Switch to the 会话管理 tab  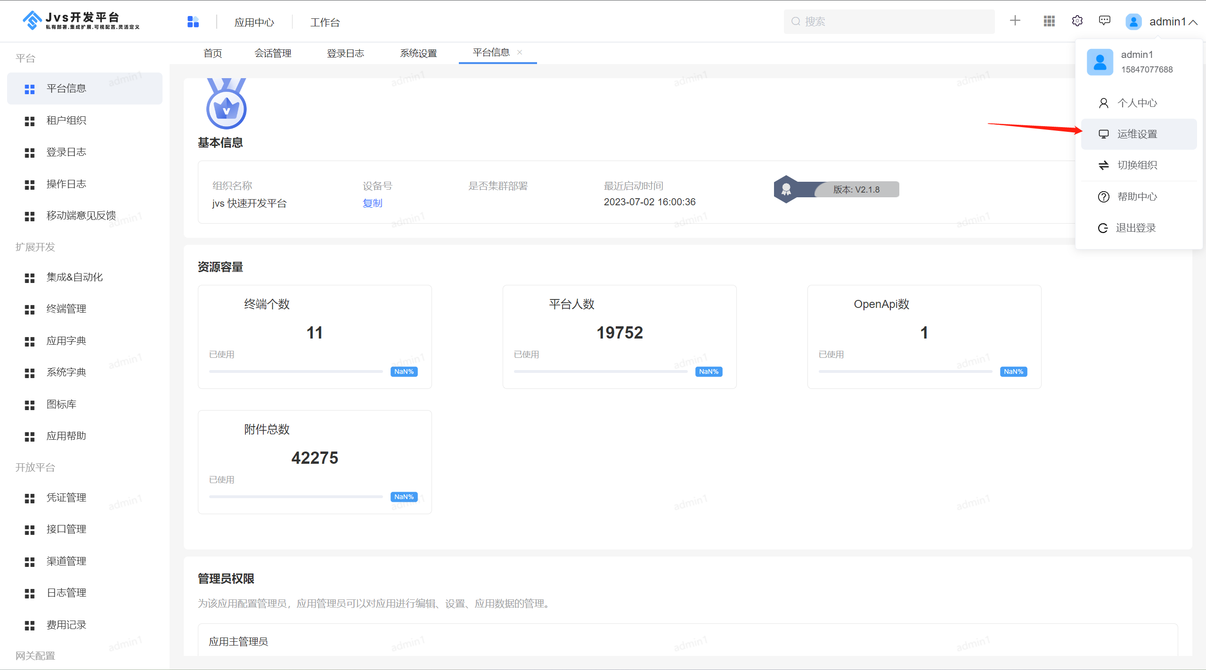click(x=273, y=53)
